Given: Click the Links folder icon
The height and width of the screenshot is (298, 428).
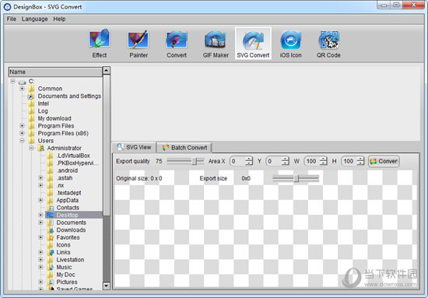Looking at the screenshot, I should click(51, 252).
